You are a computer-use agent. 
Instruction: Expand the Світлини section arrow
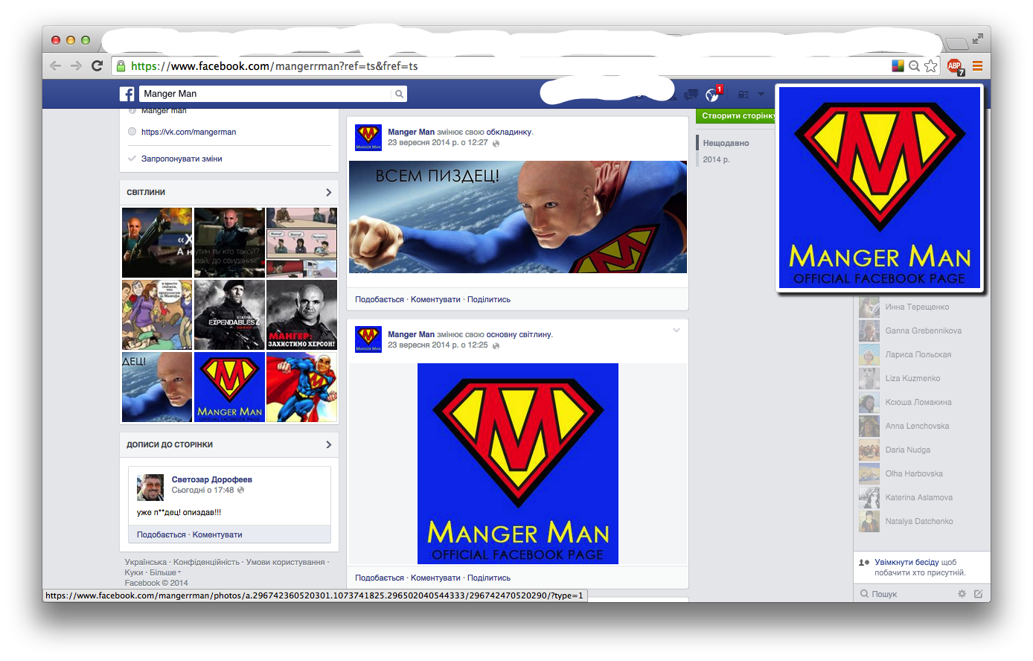tap(328, 192)
